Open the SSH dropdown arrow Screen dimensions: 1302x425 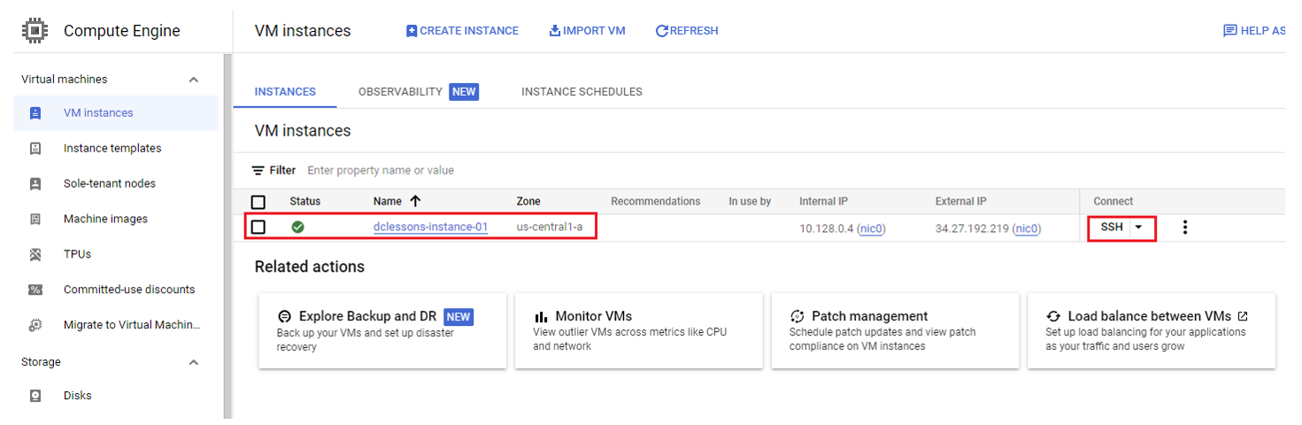pyautogui.click(x=1138, y=228)
